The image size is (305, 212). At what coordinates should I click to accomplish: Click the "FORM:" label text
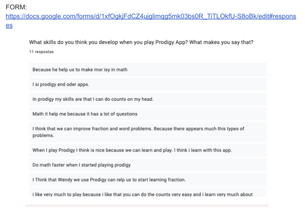pos(16,8)
